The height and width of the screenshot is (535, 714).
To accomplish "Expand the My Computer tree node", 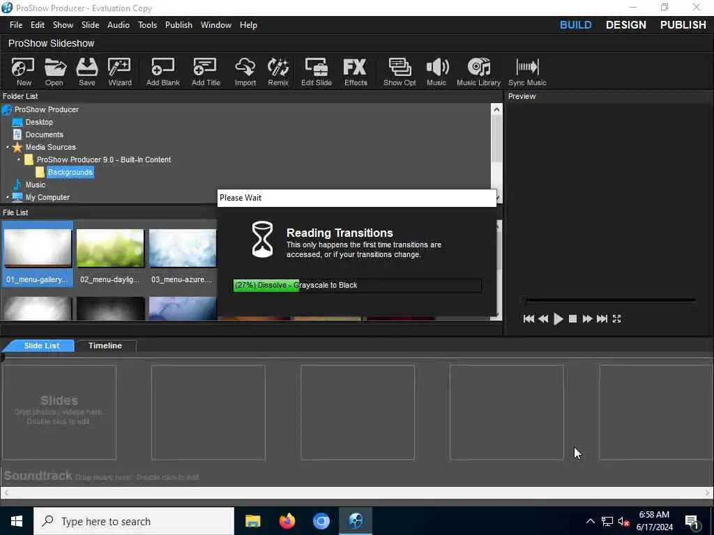I will point(7,197).
